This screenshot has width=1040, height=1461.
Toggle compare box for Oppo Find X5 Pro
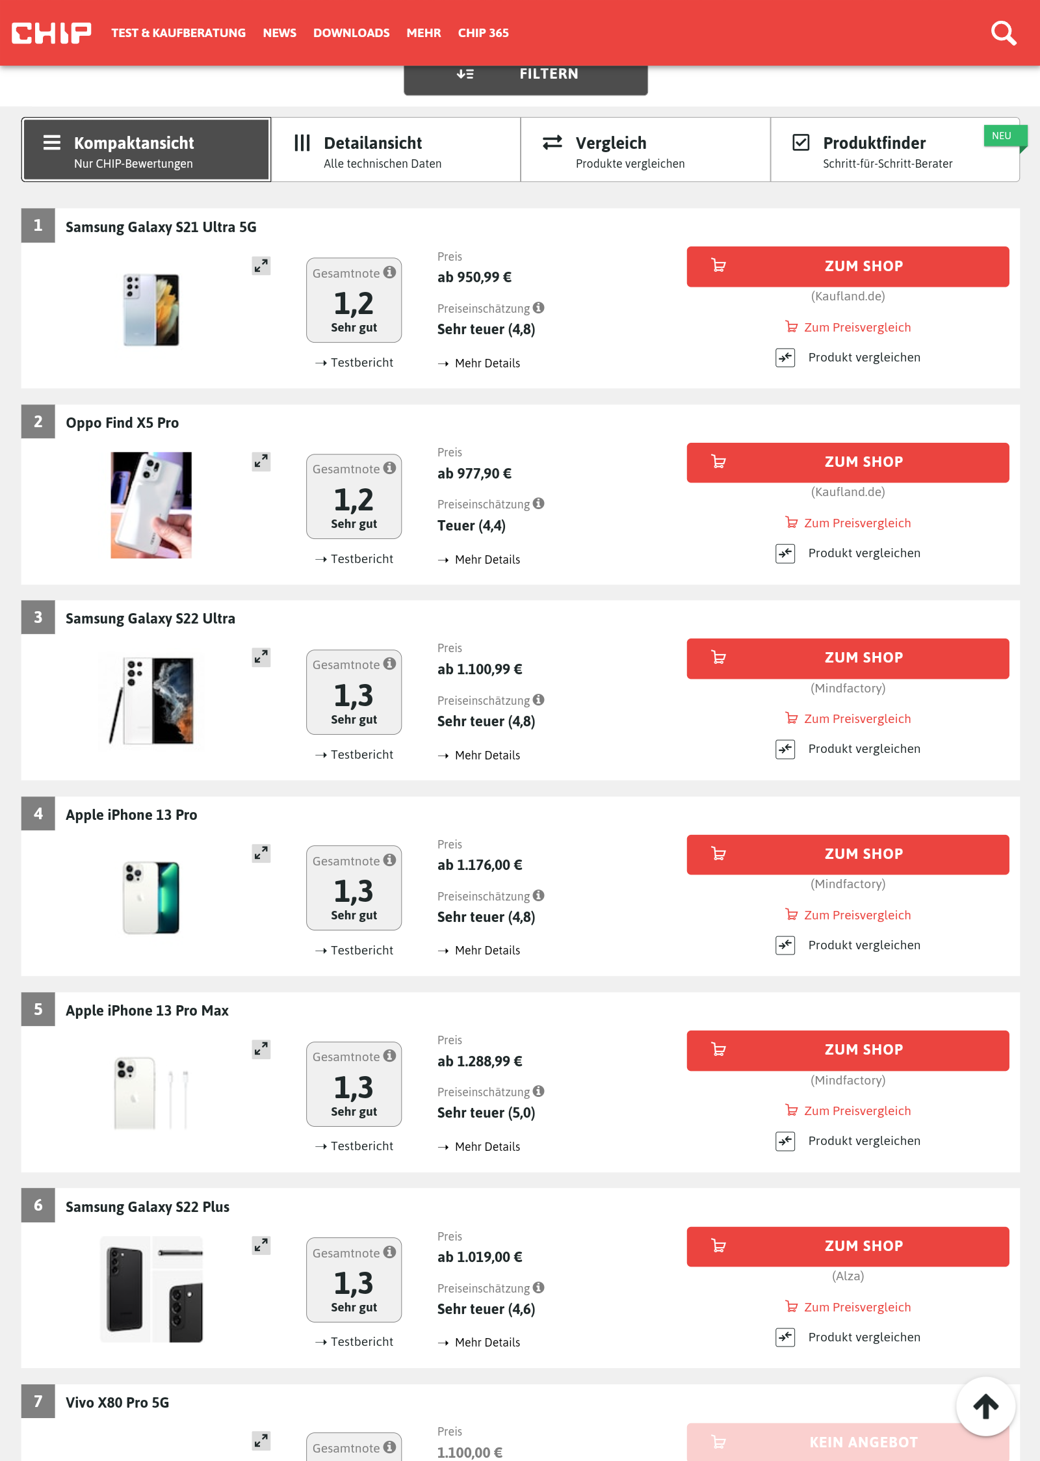click(x=785, y=553)
